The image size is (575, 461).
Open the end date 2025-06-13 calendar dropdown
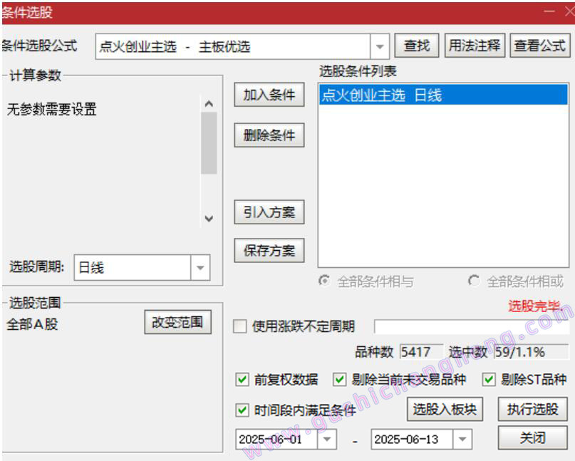[462, 439]
